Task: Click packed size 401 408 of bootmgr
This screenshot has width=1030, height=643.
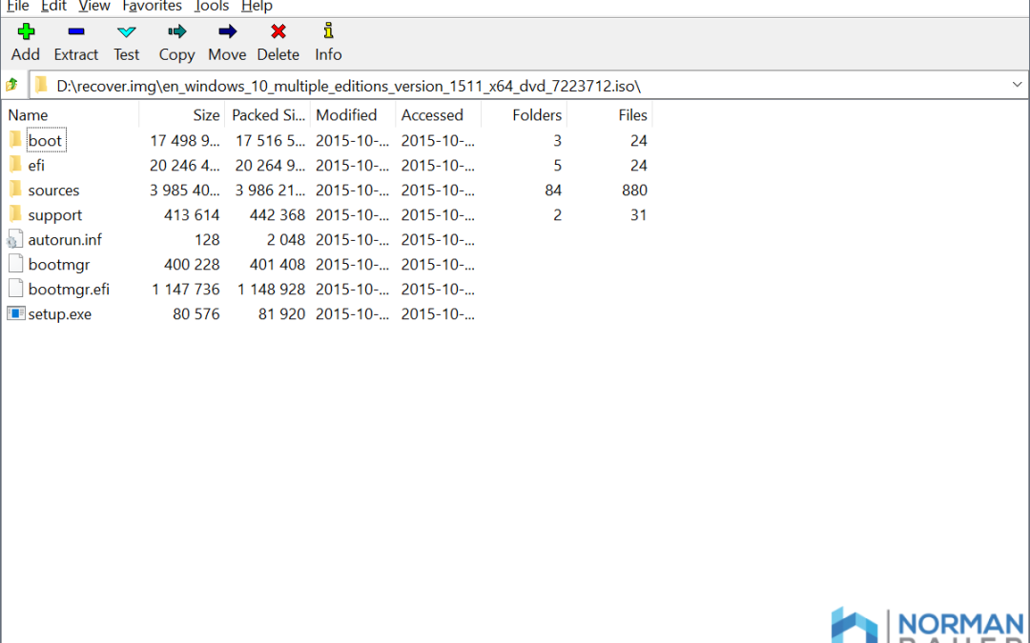Action: tap(278, 265)
